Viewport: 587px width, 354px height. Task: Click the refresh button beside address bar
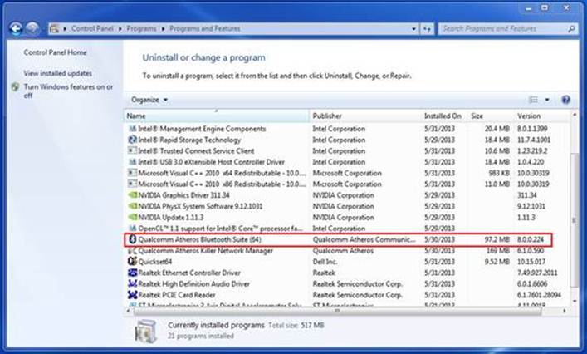427,29
